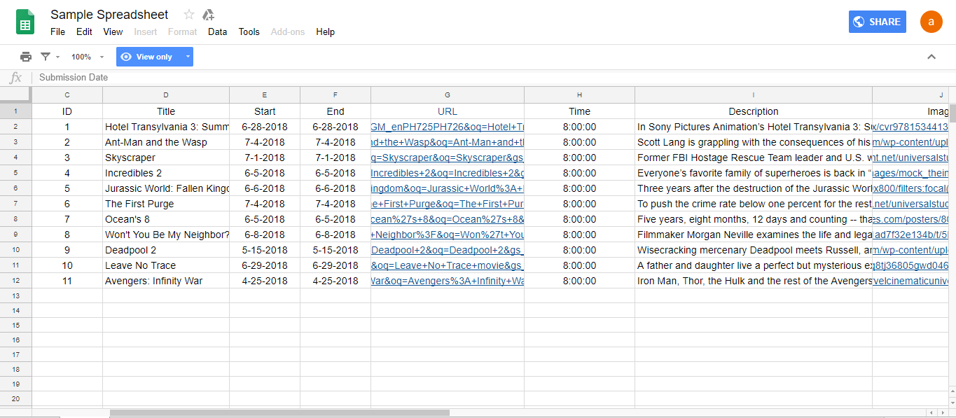Click the Title header cell
Image resolution: width=956 pixels, height=418 pixels.
click(166, 111)
